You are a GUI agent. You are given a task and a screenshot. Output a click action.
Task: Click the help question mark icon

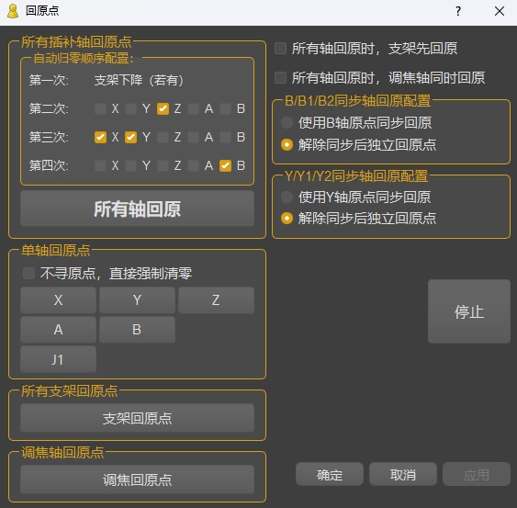(458, 11)
